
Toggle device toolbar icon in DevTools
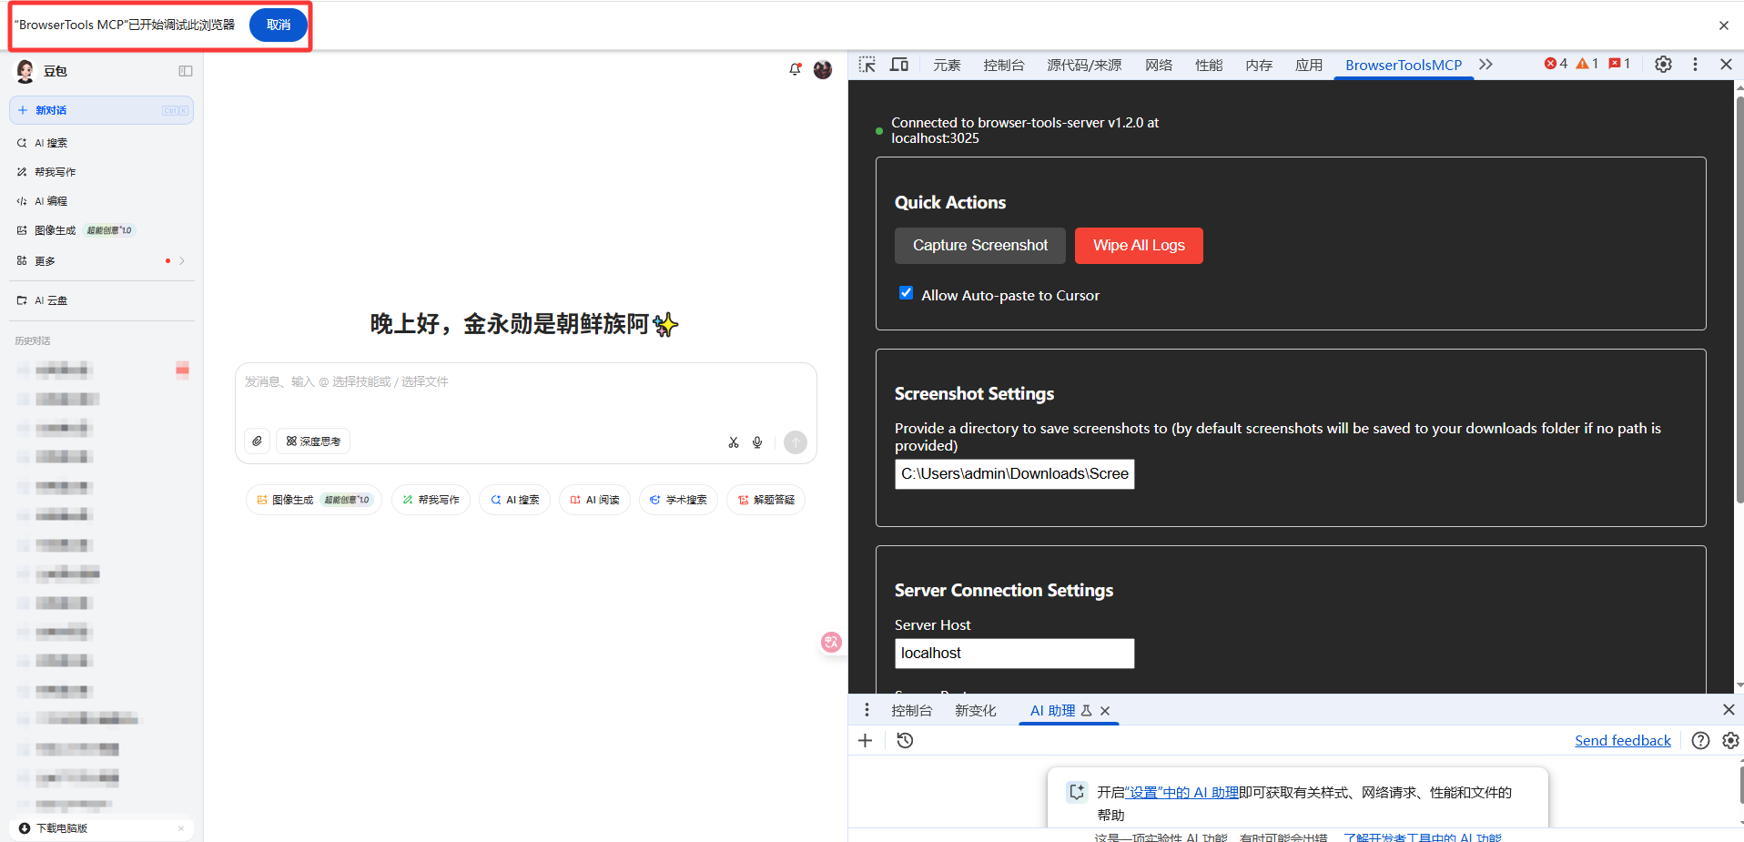[x=899, y=65]
